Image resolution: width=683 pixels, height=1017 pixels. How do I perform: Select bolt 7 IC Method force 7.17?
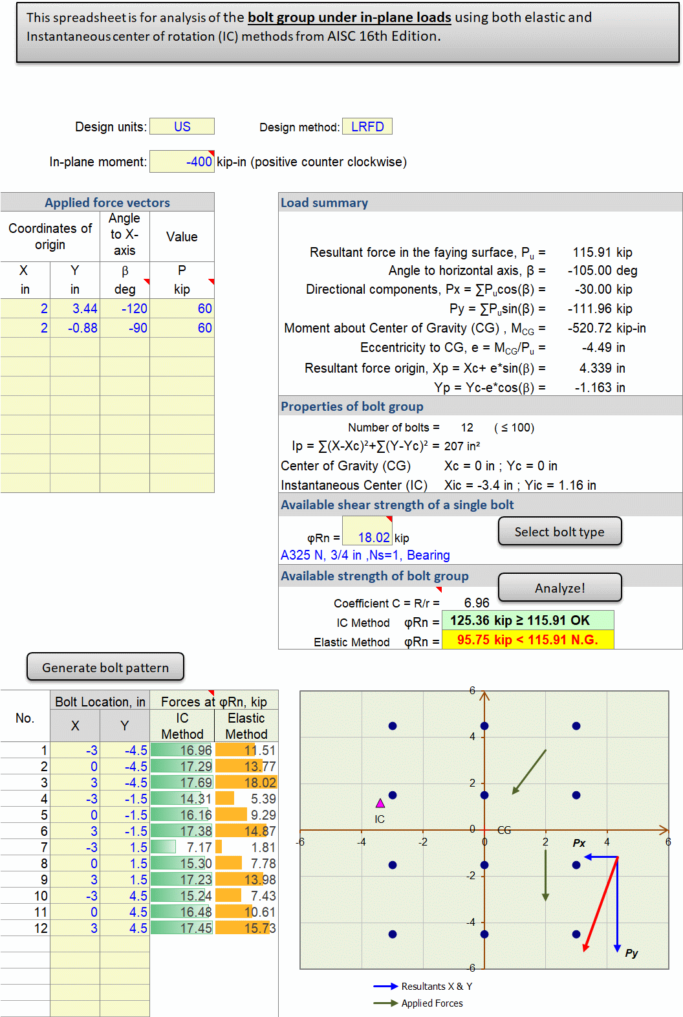[x=182, y=847]
